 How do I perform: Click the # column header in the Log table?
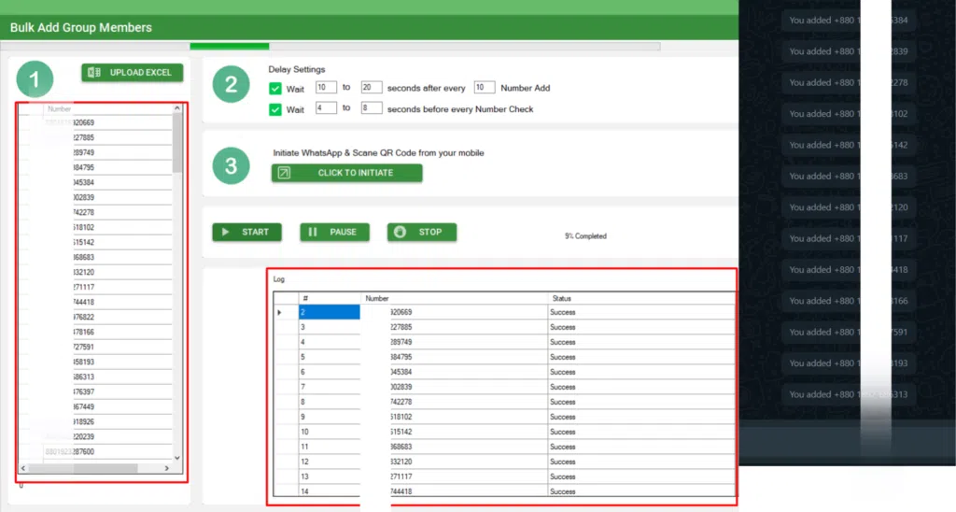[330, 298]
